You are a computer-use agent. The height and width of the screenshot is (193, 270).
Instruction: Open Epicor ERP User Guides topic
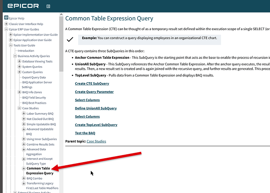click(x=24, y=29)
